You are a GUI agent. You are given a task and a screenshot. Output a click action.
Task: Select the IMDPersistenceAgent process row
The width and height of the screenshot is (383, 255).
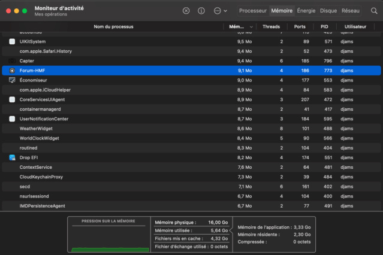(191, 206)
